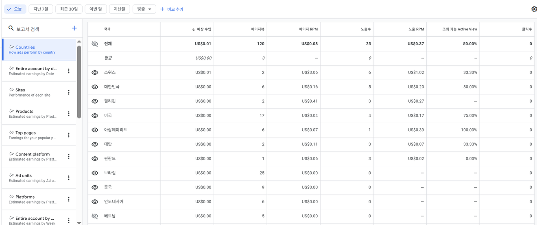
Task: Toggle visibility eye for 대한민국 row
Action: click(x=95, y=87)
